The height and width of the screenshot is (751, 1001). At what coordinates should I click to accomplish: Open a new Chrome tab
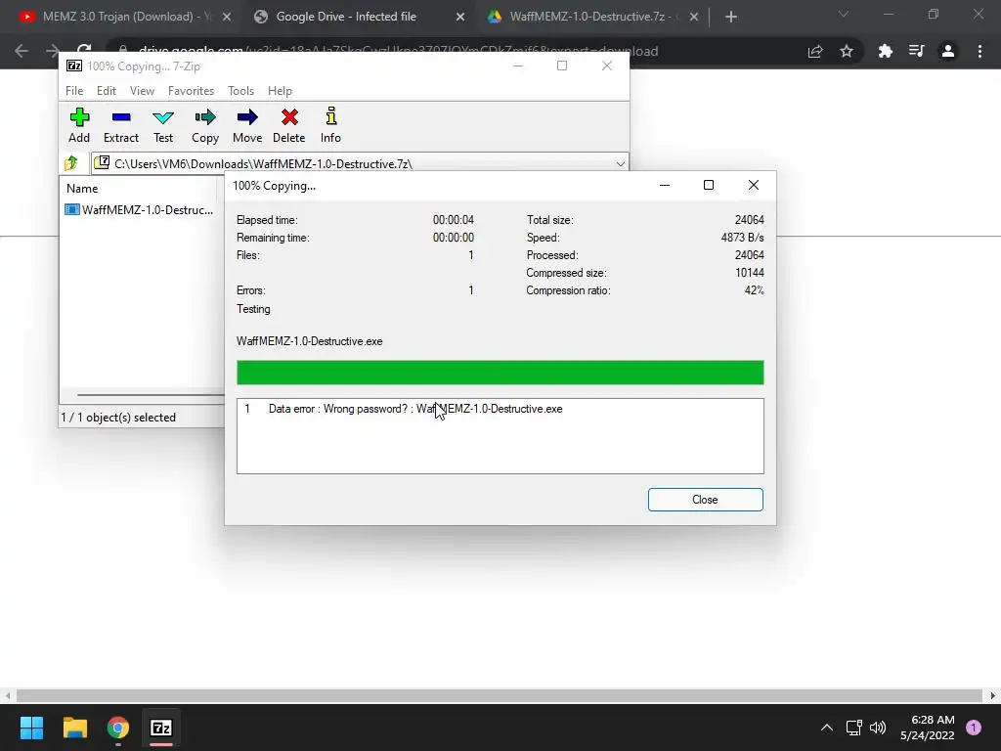click(x=731, y=17)
